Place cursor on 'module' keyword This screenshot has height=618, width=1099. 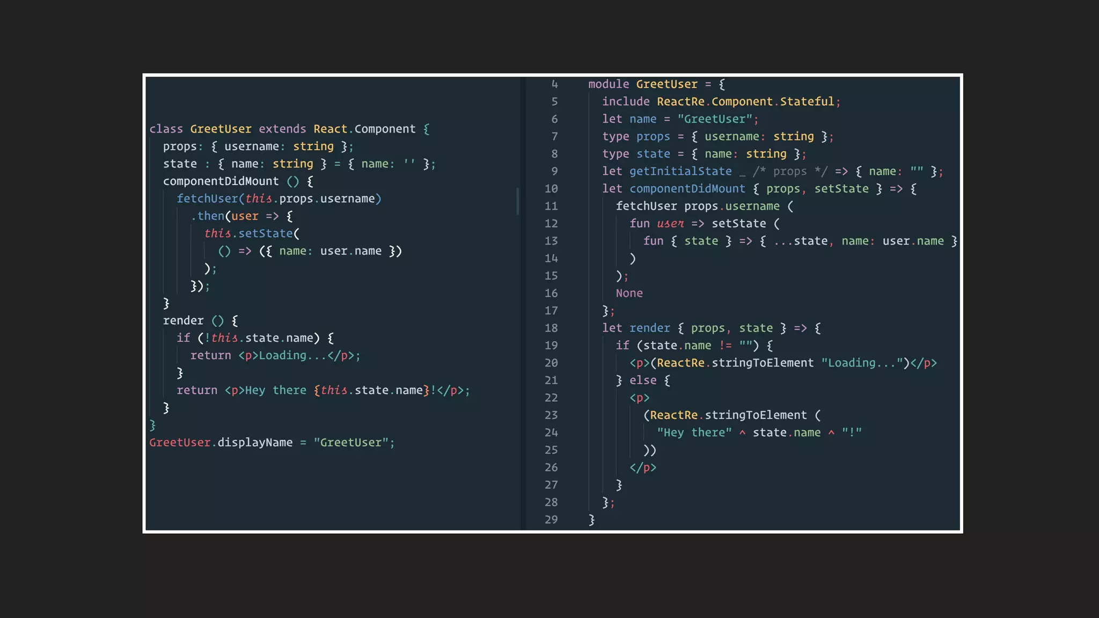608,84
